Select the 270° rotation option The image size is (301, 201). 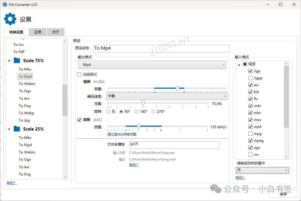[153, 112]
